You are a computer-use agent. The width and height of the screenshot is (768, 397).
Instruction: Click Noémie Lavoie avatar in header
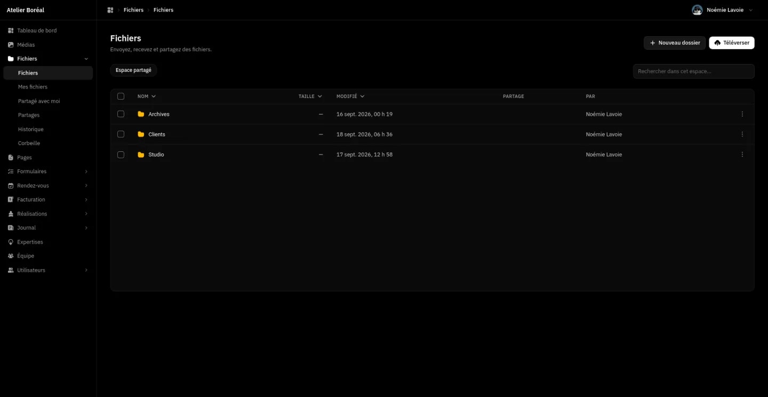click(697, 10)
